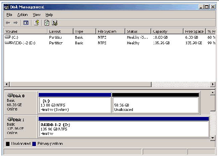Select the RAID0-1-2 (D:) volume drive icon
Screen dimensions: 219x158
coord(8,42)
